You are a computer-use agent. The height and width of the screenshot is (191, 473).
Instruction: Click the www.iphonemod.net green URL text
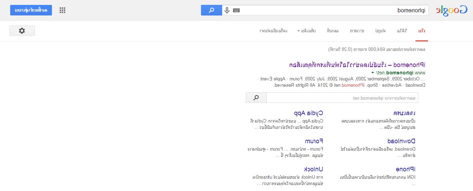[400, 73]
